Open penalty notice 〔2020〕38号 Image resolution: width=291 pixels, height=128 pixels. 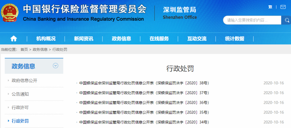[144, 83]
